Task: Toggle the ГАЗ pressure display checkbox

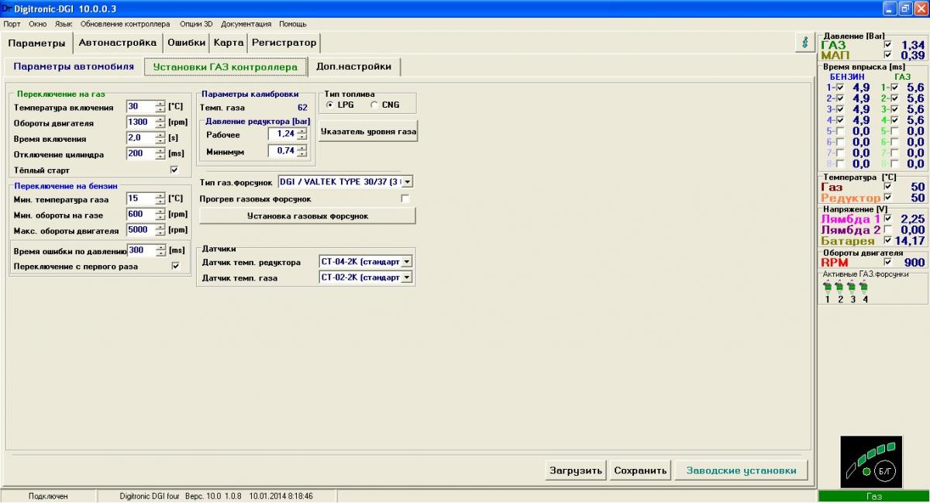Action: [x=888, y=45]
